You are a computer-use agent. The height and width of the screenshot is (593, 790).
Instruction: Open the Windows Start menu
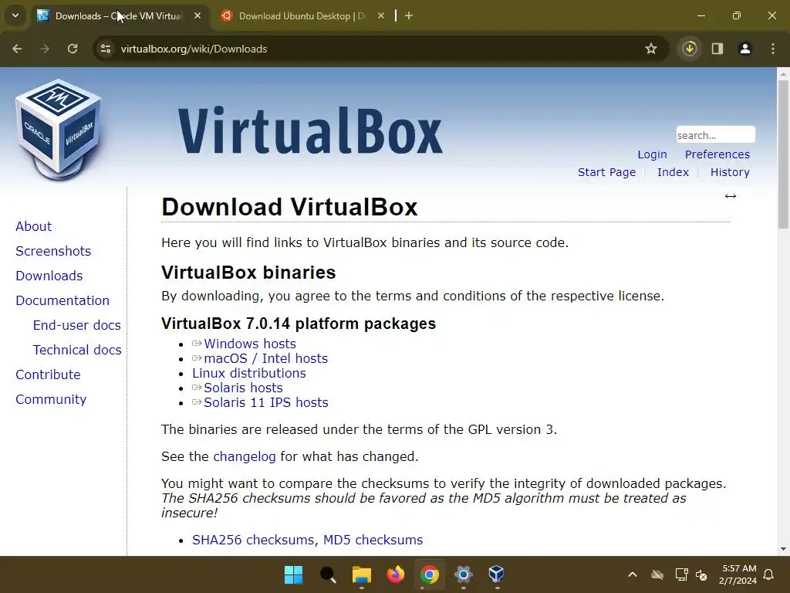293,574
